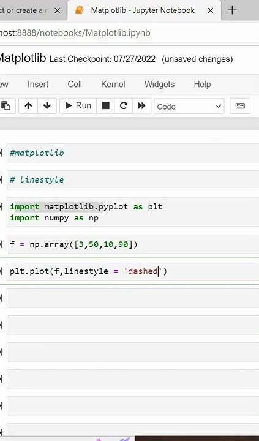Open the Cell menu
Screen dimensions: 259x441
pyautogui.click(x=75, y=84)
